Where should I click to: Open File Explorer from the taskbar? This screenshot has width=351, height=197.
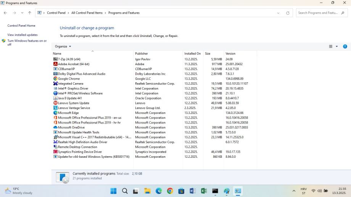click(x=147, y=191)
